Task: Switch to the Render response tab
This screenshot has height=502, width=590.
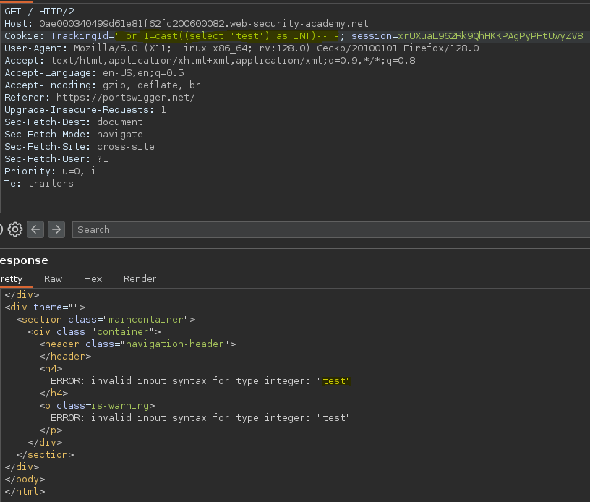Action: tap(140, 278)
